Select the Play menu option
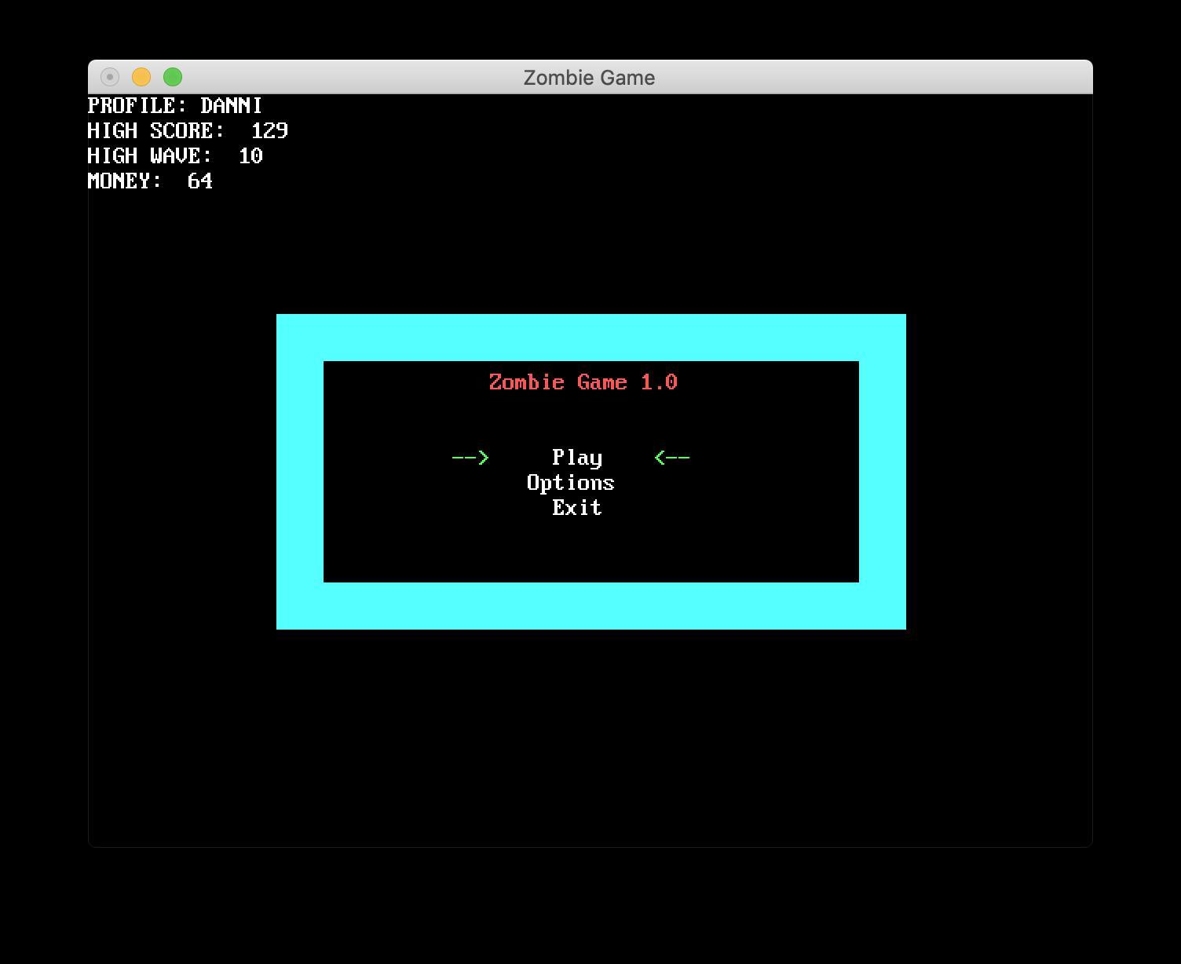 577,458
